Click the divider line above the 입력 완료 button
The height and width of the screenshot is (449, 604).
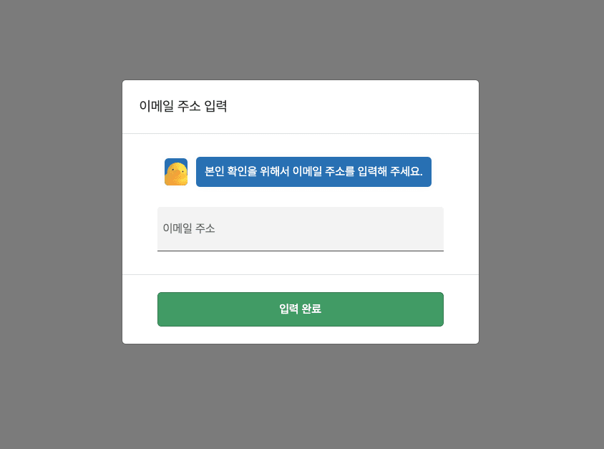coord(301,274)
